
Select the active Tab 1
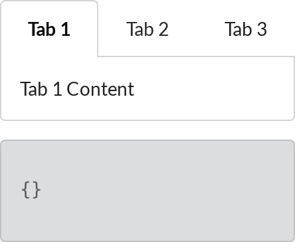pyautogui.click(x=49, y=29)
